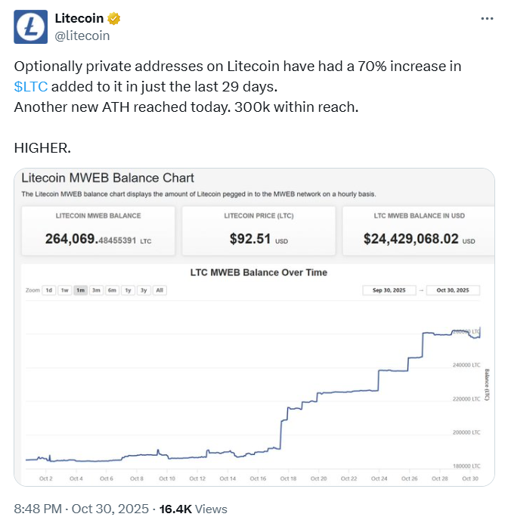Set chart zoom to 1d

[x=48, y=290]
